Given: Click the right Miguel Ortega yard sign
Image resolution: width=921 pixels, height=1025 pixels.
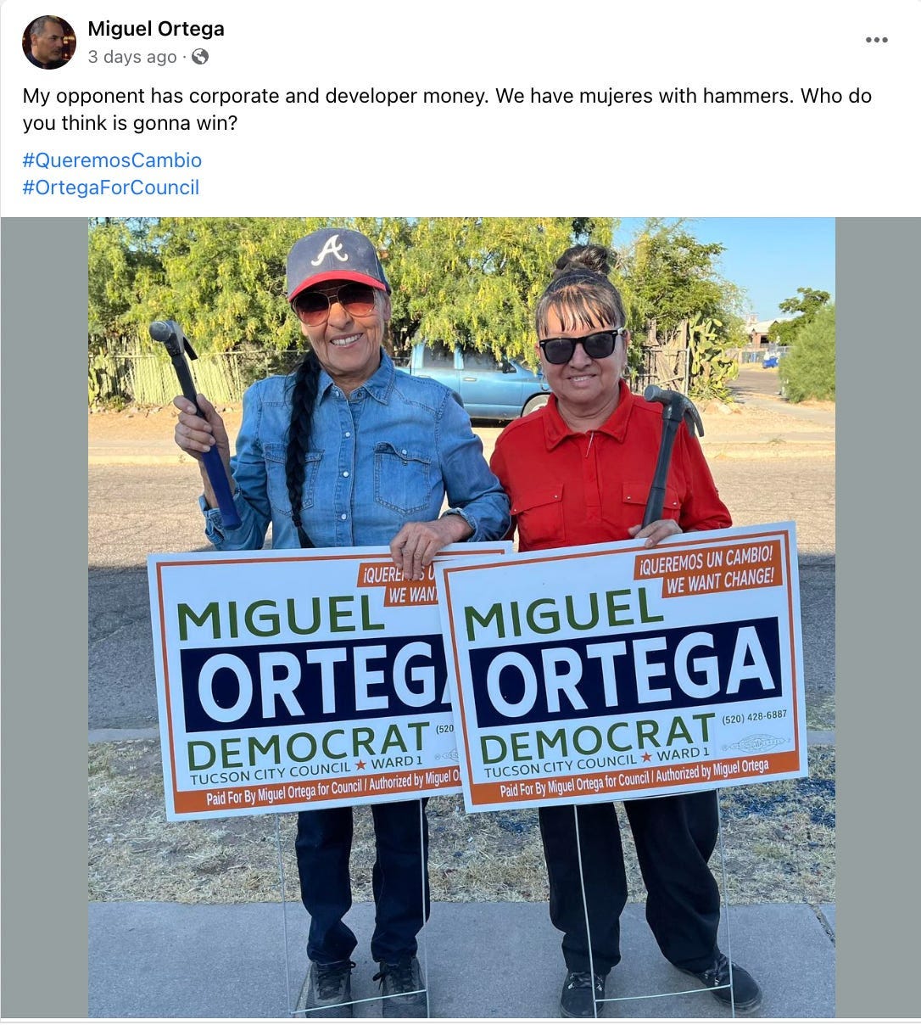Looking at the screenshot, I should [x=623, y=668].
